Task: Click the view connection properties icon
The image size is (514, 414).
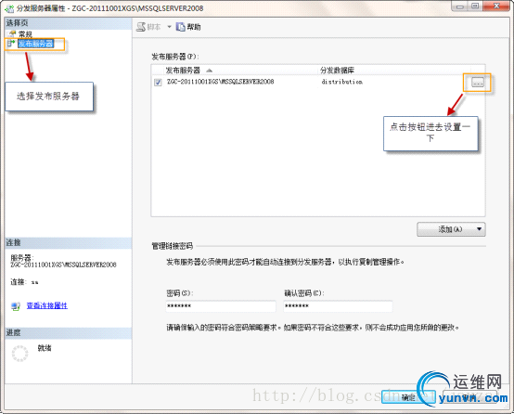Action: click(16, 306)
